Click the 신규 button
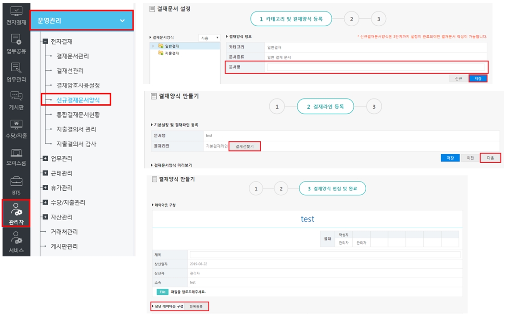Viewport: 505px width, 315px height. tap(458, 78)
